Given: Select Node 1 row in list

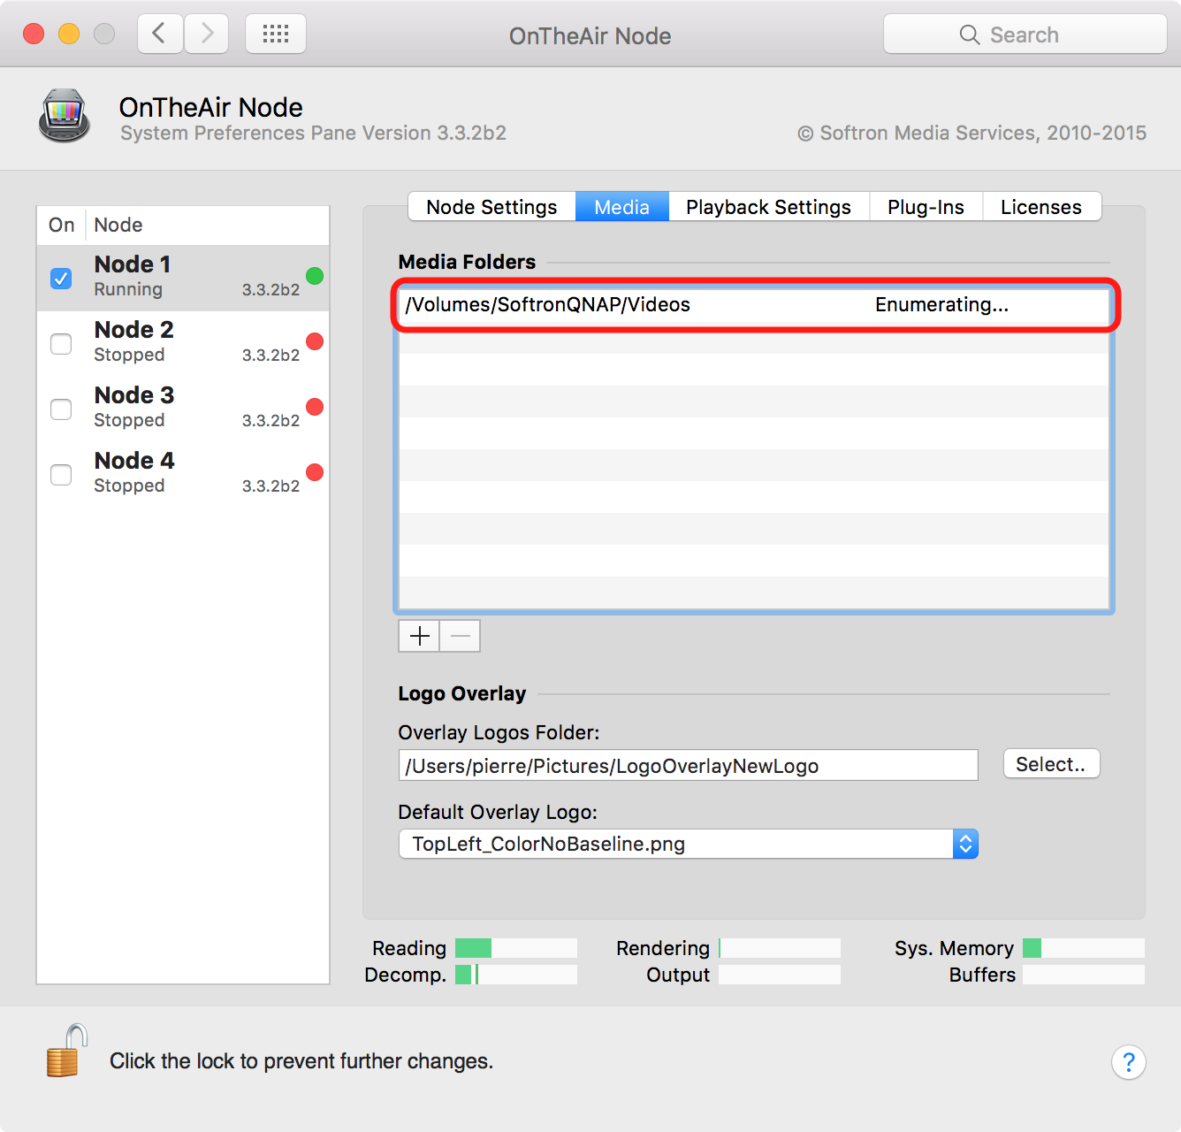Looking at the screenshot, I should (x=183, y=278).
